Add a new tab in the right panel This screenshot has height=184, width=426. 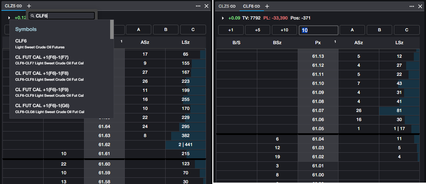(267, 6)
